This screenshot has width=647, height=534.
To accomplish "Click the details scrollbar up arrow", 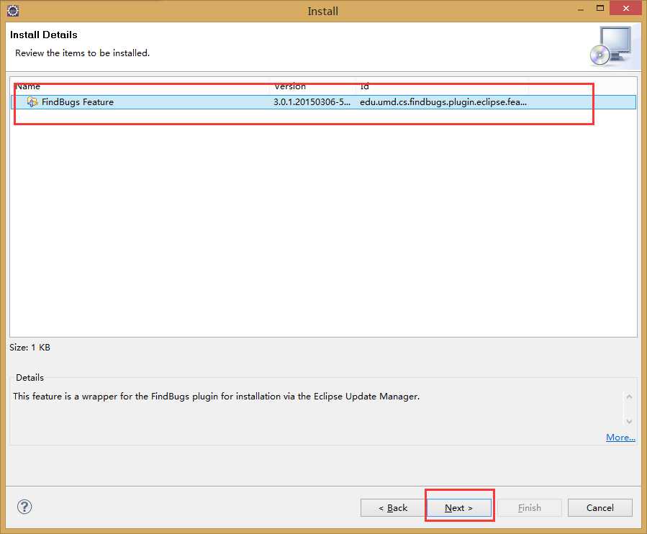I will click(x=629, y=397).
